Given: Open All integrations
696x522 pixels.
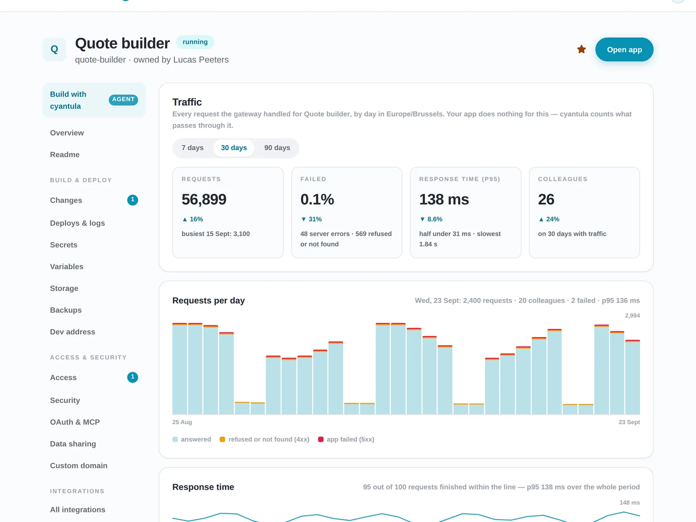Looking at the screenshot, I should (x=94, y=510).
